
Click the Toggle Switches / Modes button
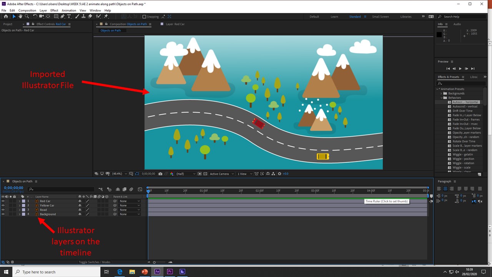click(x=94, y=262)
